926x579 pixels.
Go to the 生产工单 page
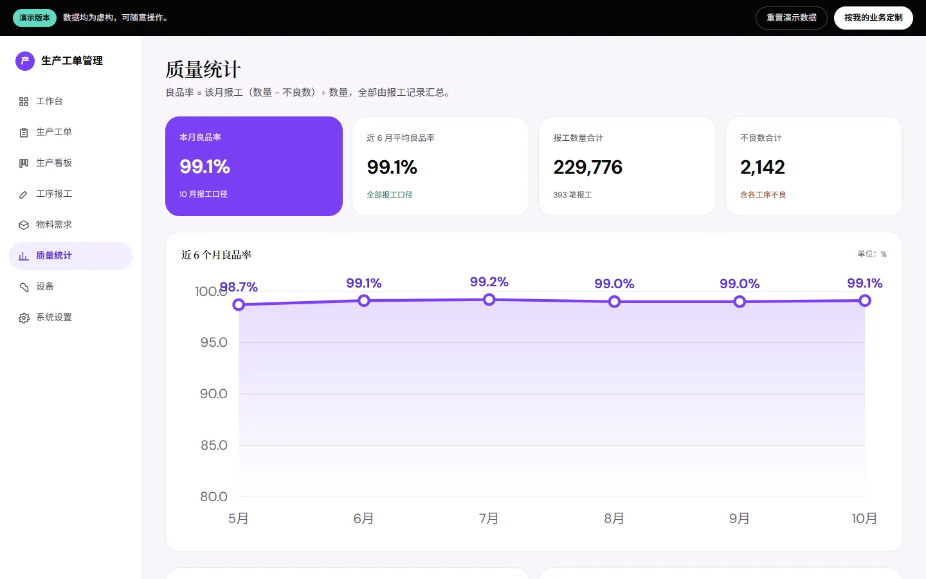click(x=71, y=133)
